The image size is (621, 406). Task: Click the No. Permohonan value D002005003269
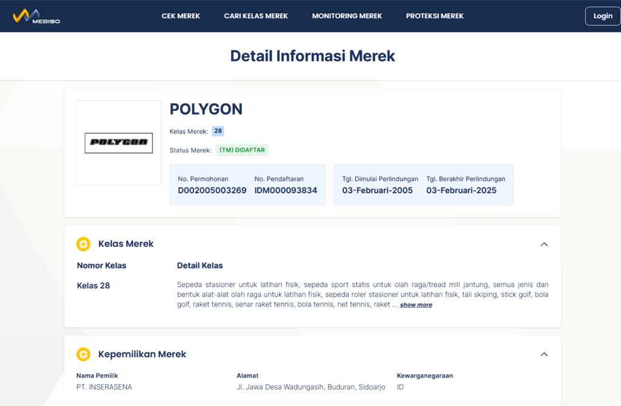(212, 191)
